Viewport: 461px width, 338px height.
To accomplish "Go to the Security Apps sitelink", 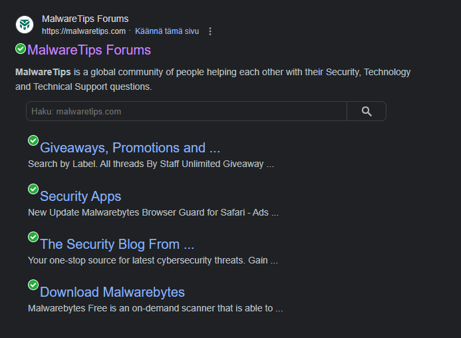I will point(80,196).
